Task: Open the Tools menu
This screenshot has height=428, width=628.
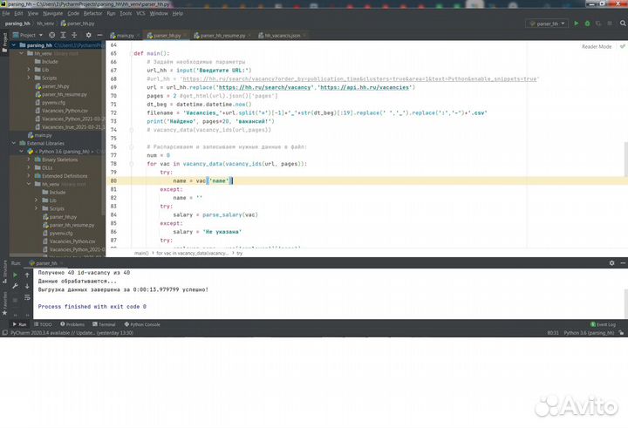Action: [x=126, y=13]
